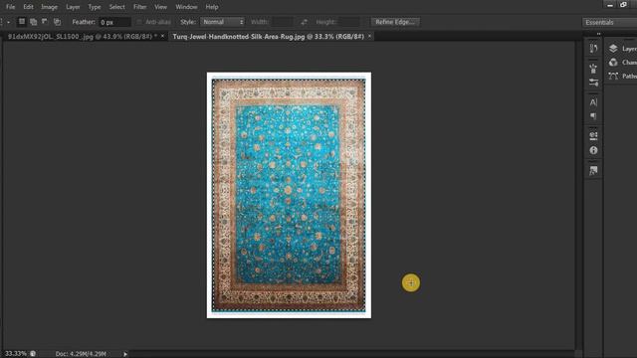Close the 91dxMX92jOL_SL1500_.jpg document tab
Image resolution: width=637 pixels, height=358 pixels.
click(x=162, y=36)
